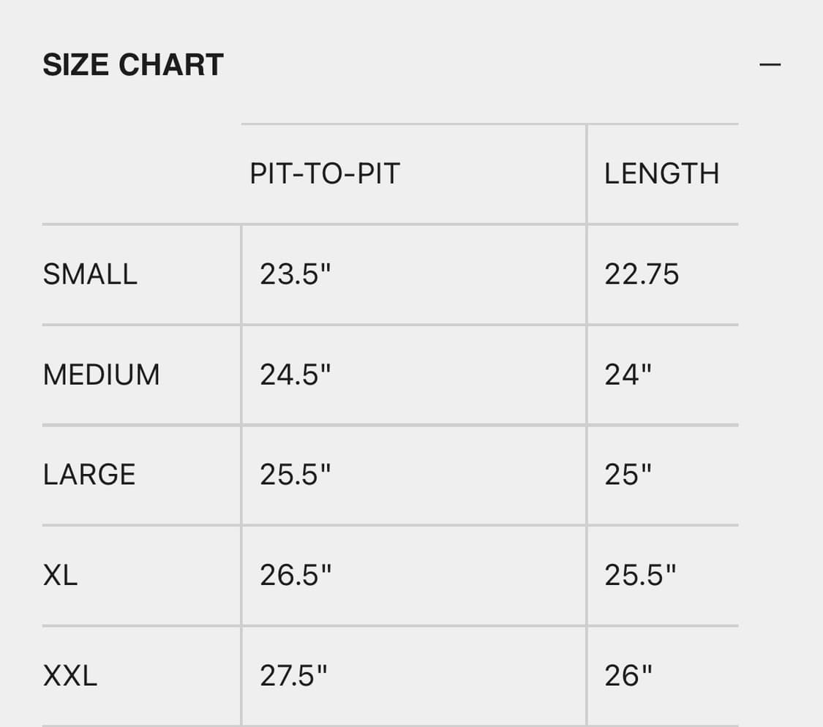This screenshot has height=727, width=823.
Task: Select the XL length value 25.5"
Action: 640,576
